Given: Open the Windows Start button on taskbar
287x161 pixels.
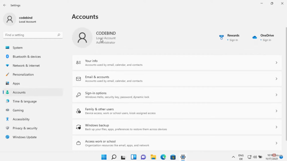Looking at the screenshot, I should (x=104, y=157).
